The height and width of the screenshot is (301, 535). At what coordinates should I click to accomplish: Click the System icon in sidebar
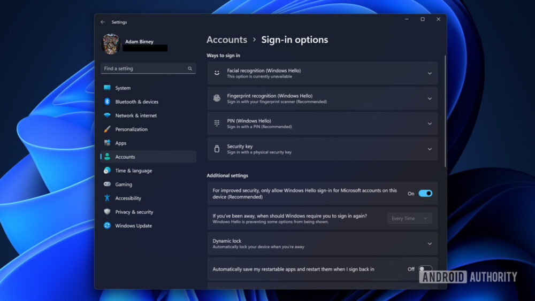(x=107, y=88)
